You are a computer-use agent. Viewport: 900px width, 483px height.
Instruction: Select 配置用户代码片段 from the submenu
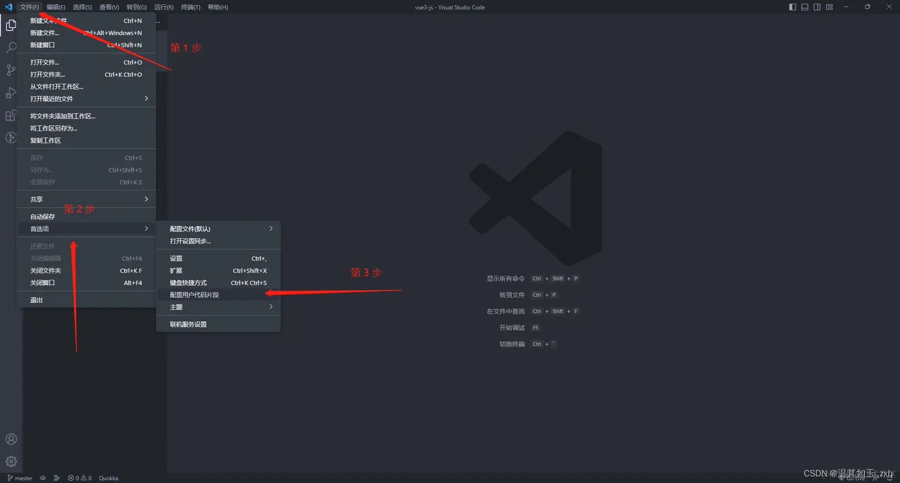pos(218,295)
